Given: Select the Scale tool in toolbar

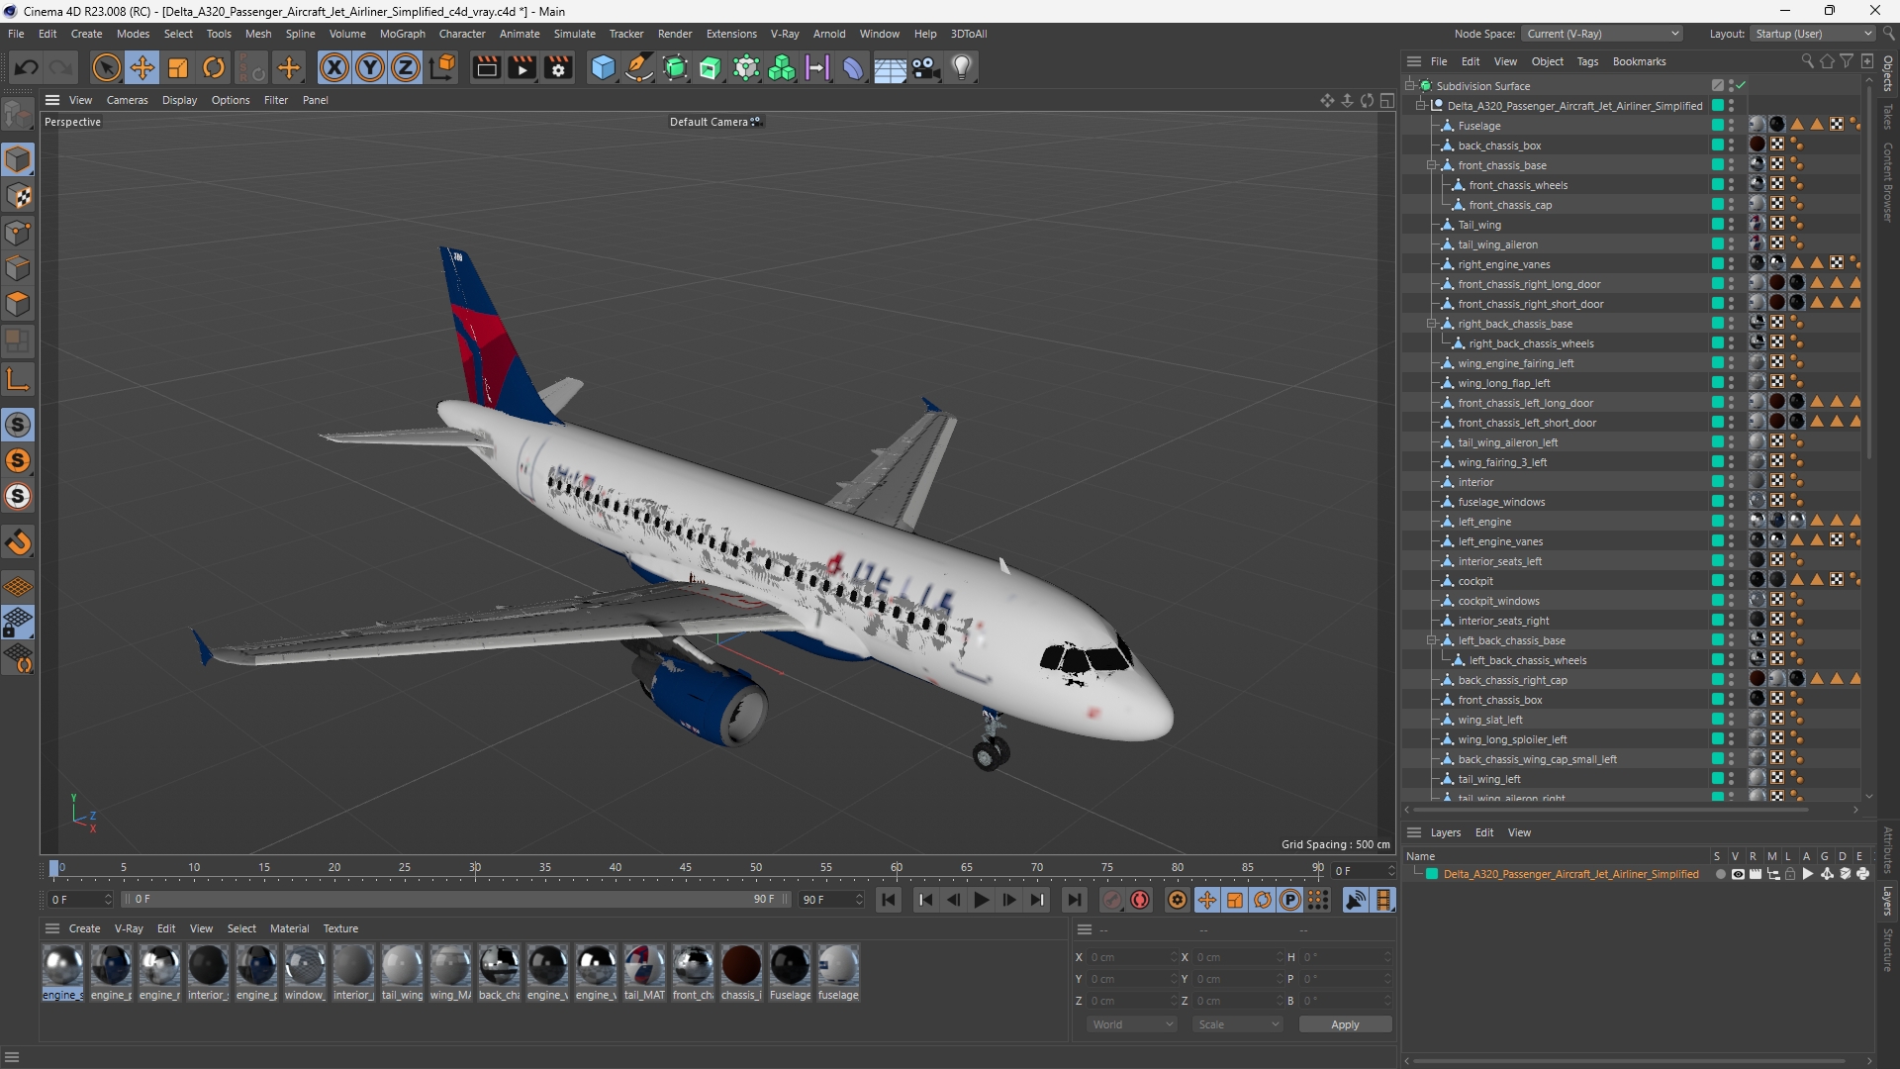Looking at the screenshot, I should [178, 67].
